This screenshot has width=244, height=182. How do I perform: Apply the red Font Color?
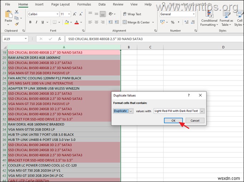point(77,22)
